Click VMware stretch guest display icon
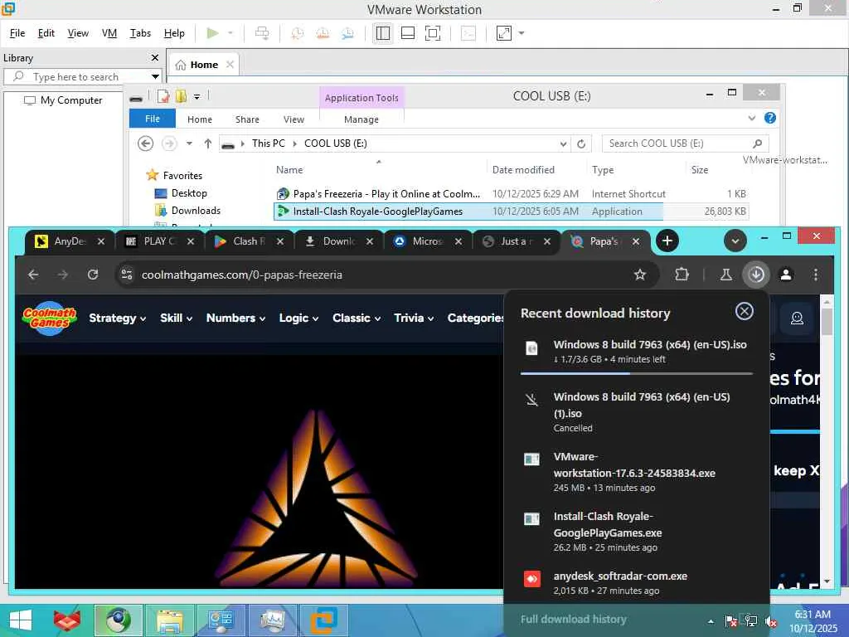Screen dimensions: 849x637 (503, 33)
